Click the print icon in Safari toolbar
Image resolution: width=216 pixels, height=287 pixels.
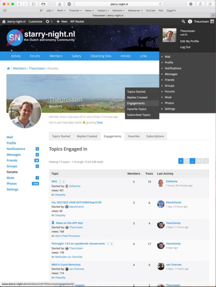pyautogui.click(x=43, y=4)
